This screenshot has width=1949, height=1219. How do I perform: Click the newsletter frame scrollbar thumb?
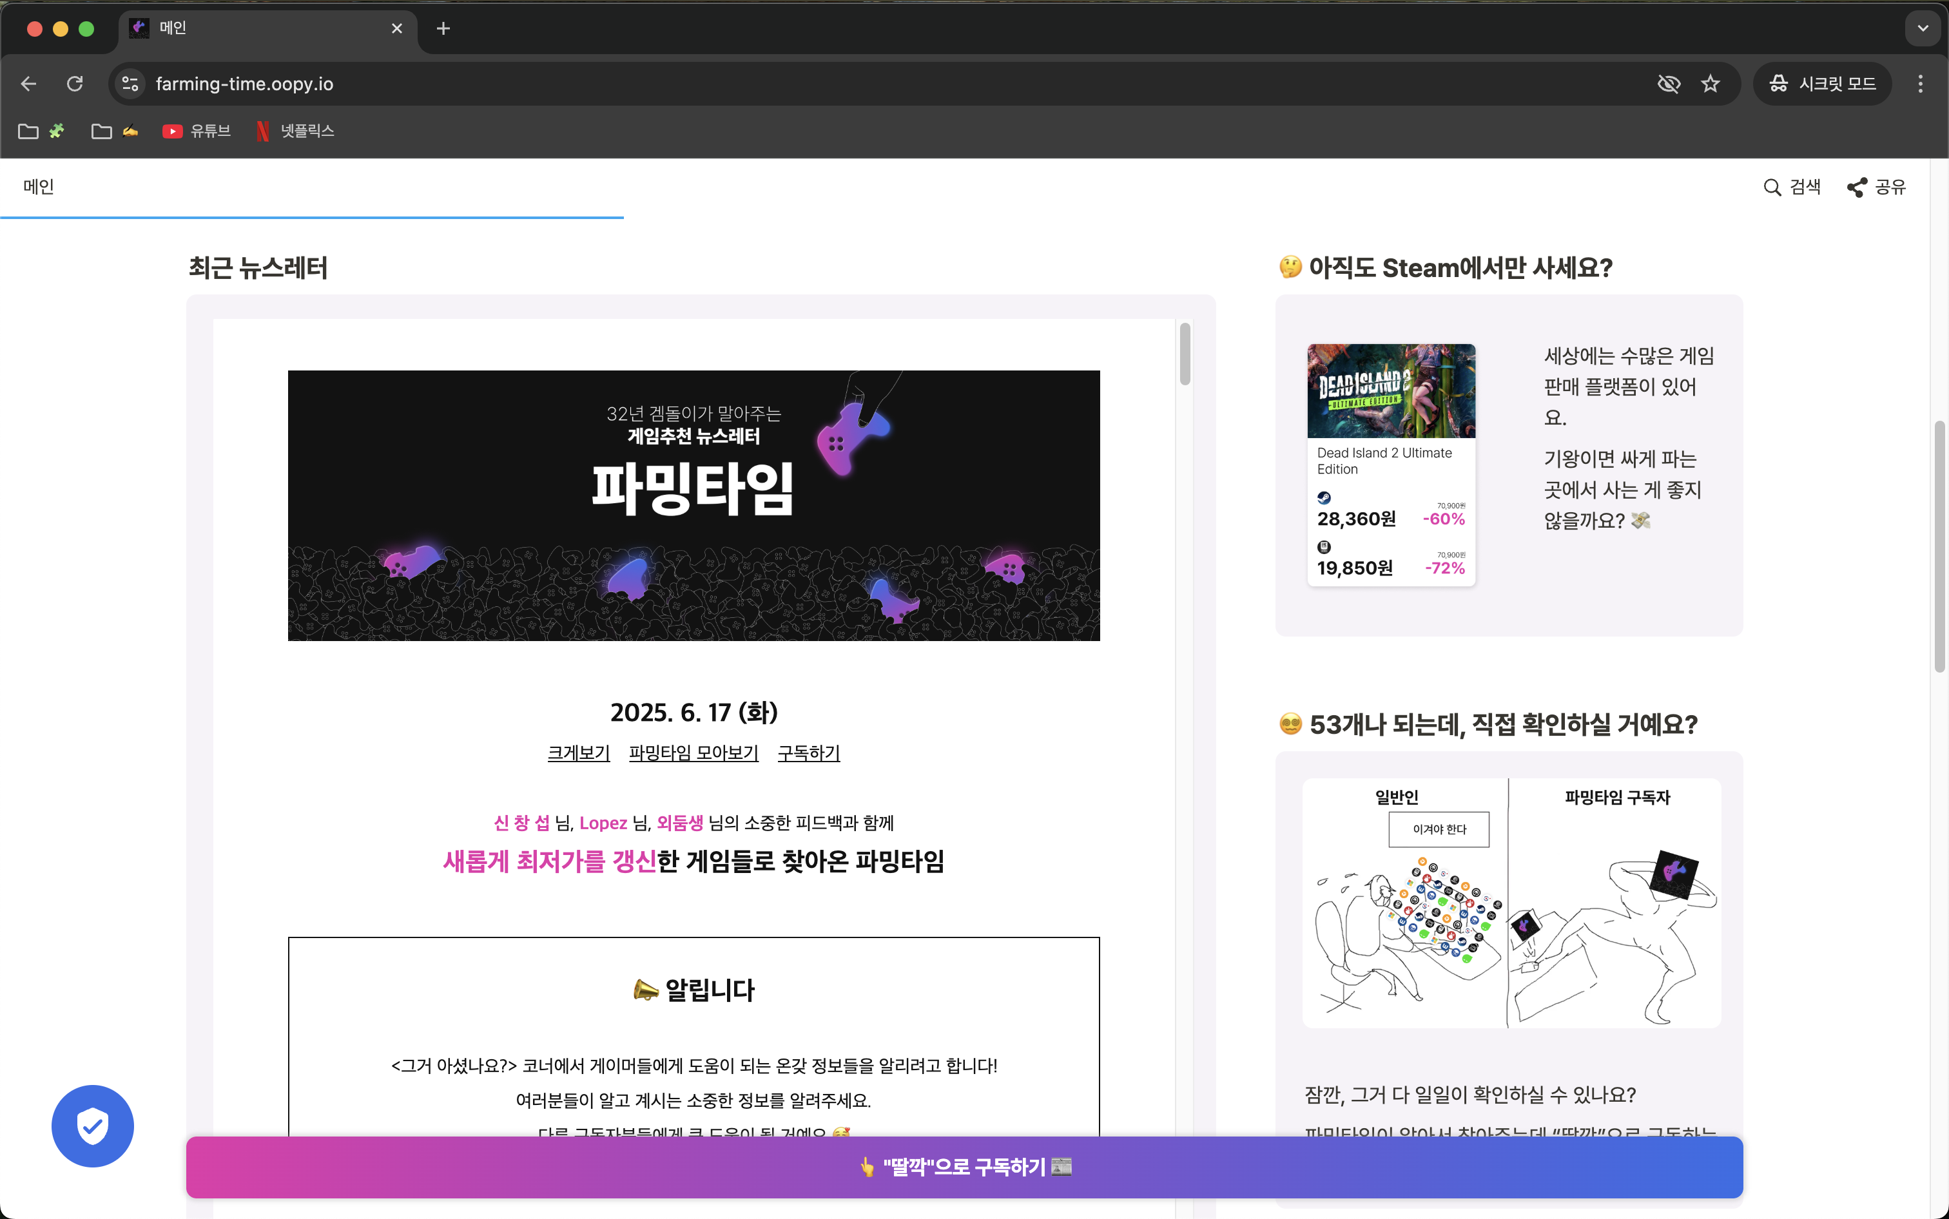pyautogui.click(x=1185, y=354)
